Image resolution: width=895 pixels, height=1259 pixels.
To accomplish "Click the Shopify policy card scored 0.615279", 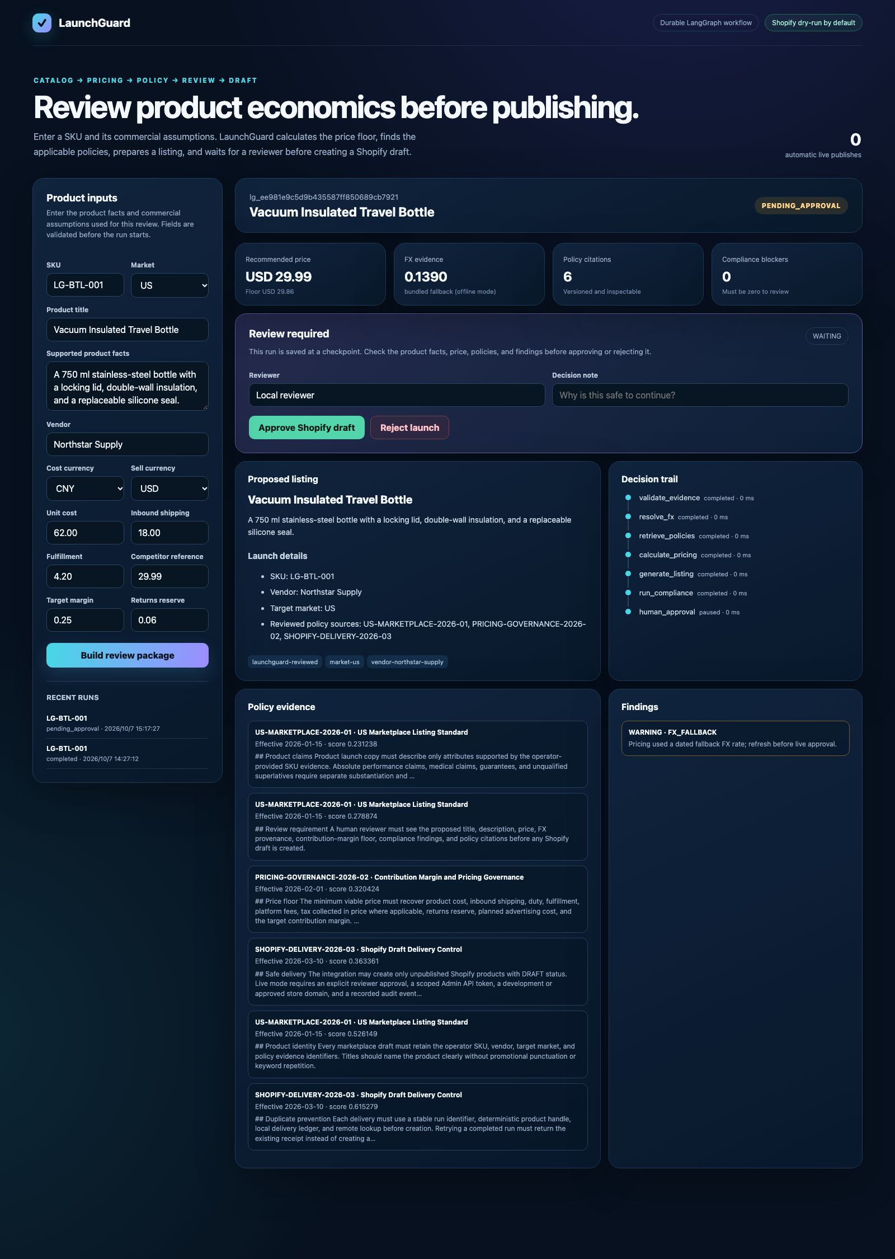I will [417, 1117].
